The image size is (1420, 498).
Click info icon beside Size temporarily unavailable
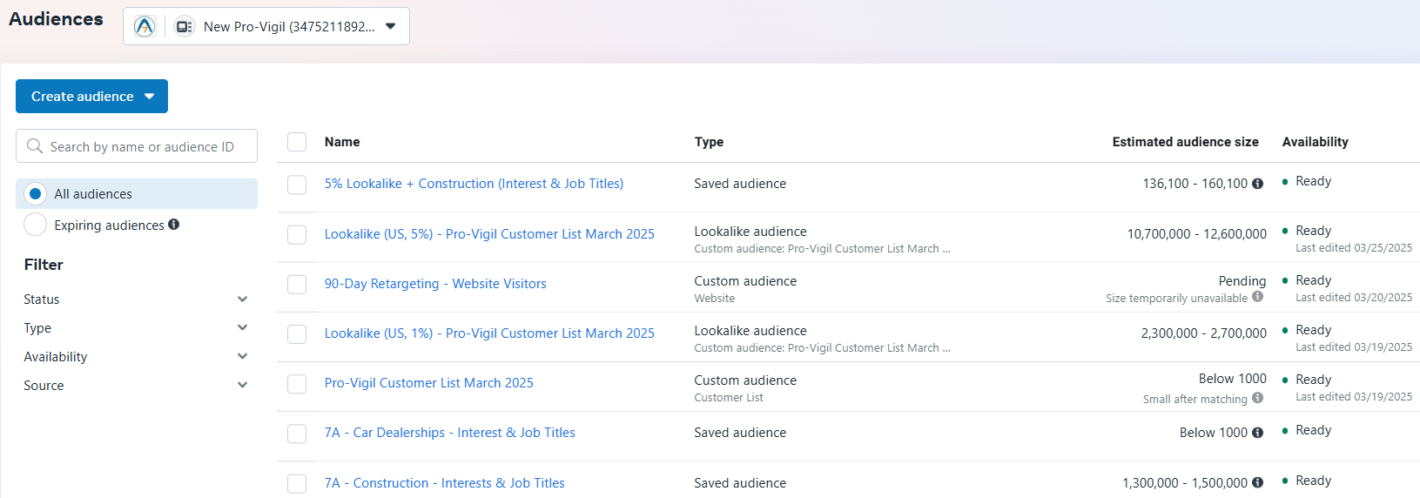pyautogui.click(x=1257, y=297)
